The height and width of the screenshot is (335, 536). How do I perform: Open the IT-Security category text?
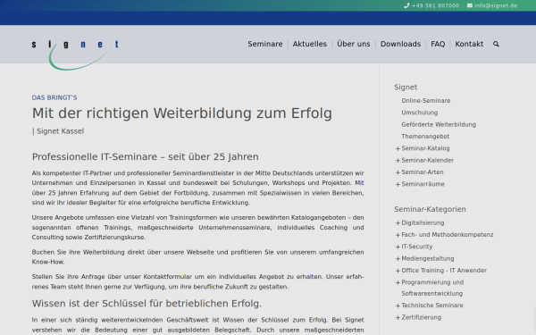(x=417, y=247)
